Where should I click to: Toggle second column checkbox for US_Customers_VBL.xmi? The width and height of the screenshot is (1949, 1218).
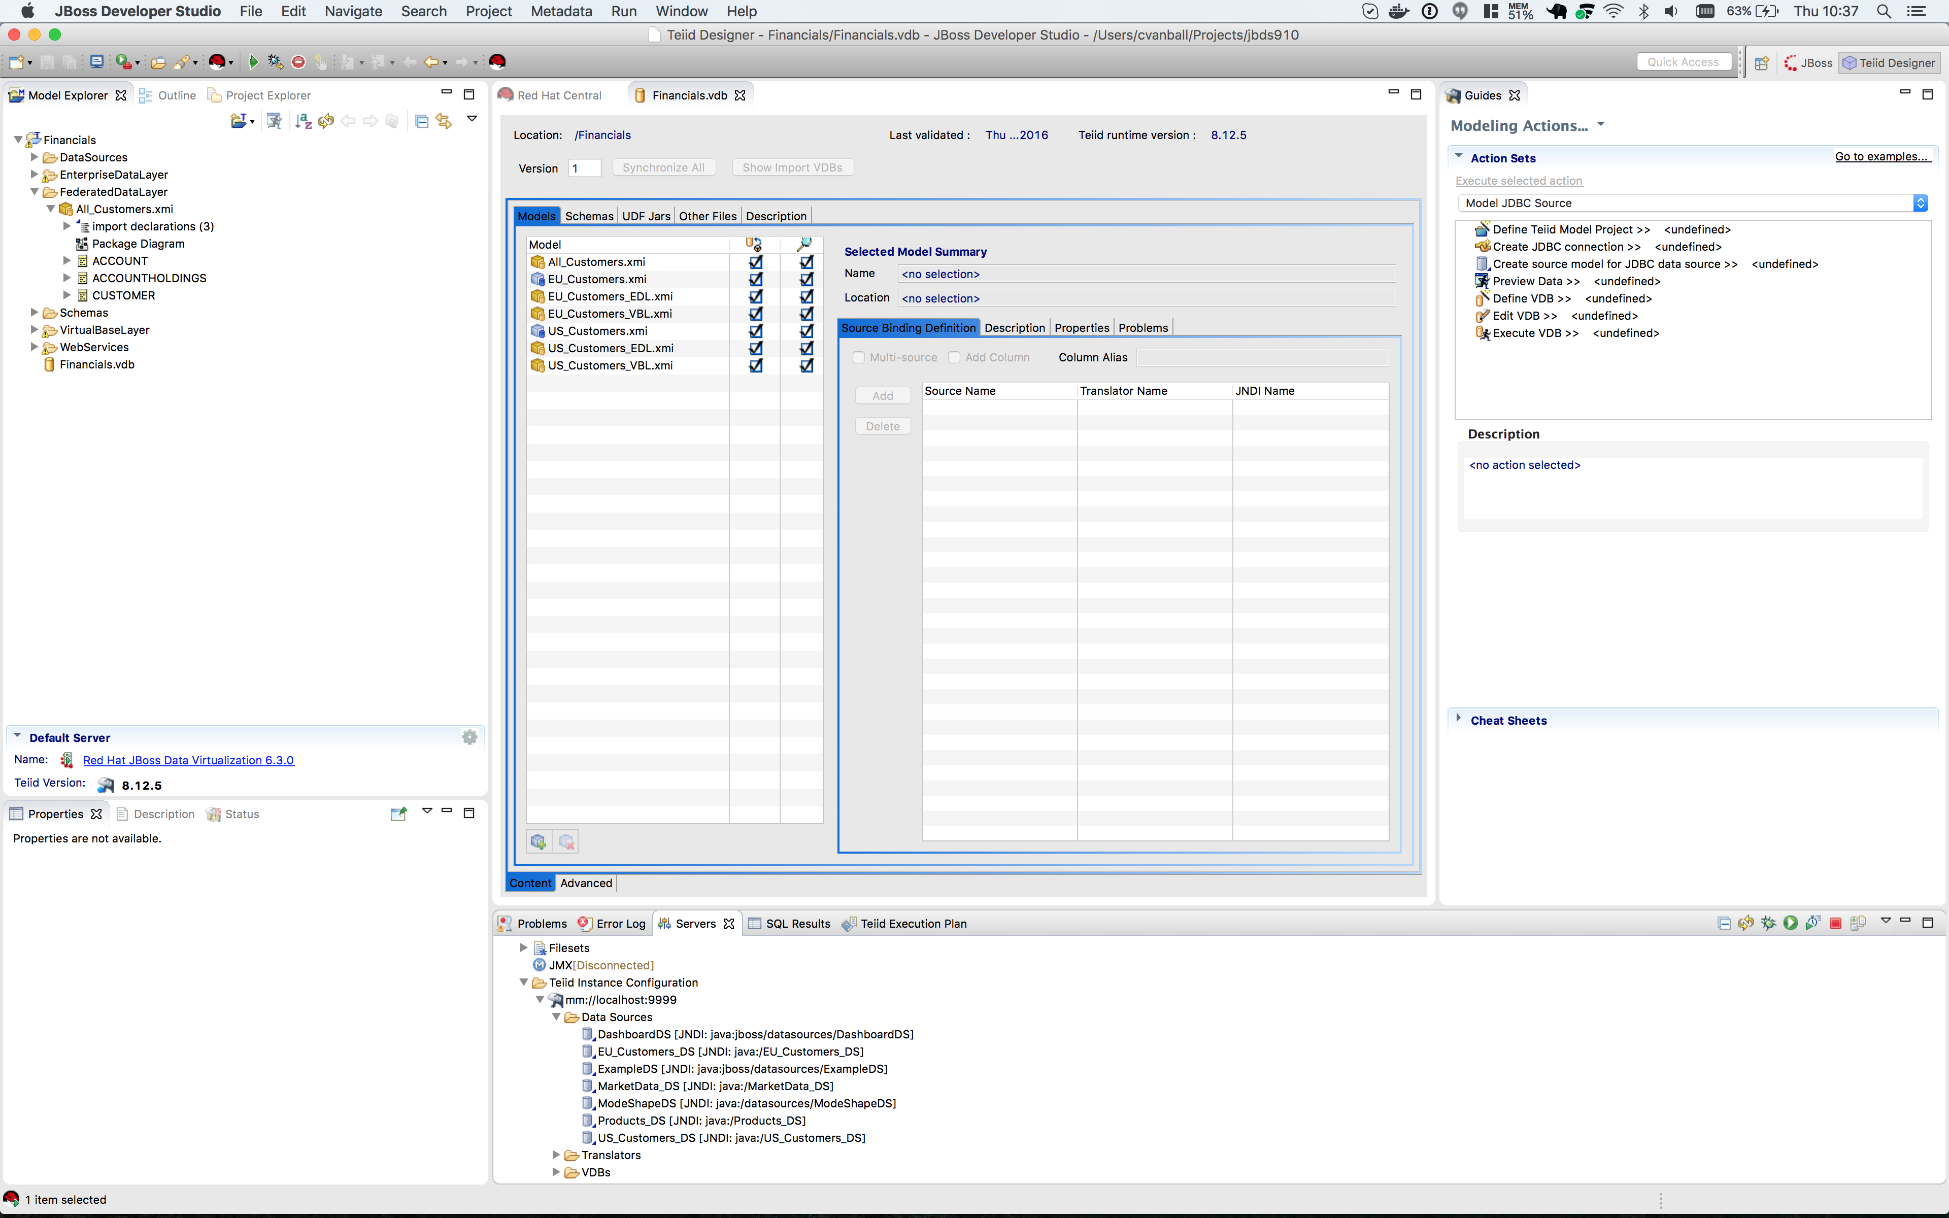(x=806, y=366)
